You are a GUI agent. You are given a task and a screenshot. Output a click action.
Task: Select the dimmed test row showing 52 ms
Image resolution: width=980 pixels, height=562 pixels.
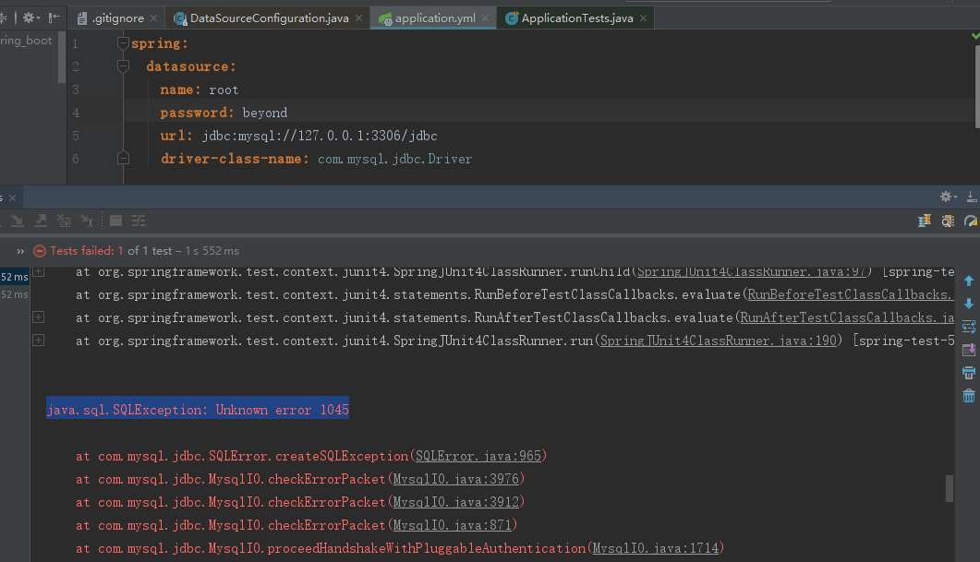[x=15, y=294]
